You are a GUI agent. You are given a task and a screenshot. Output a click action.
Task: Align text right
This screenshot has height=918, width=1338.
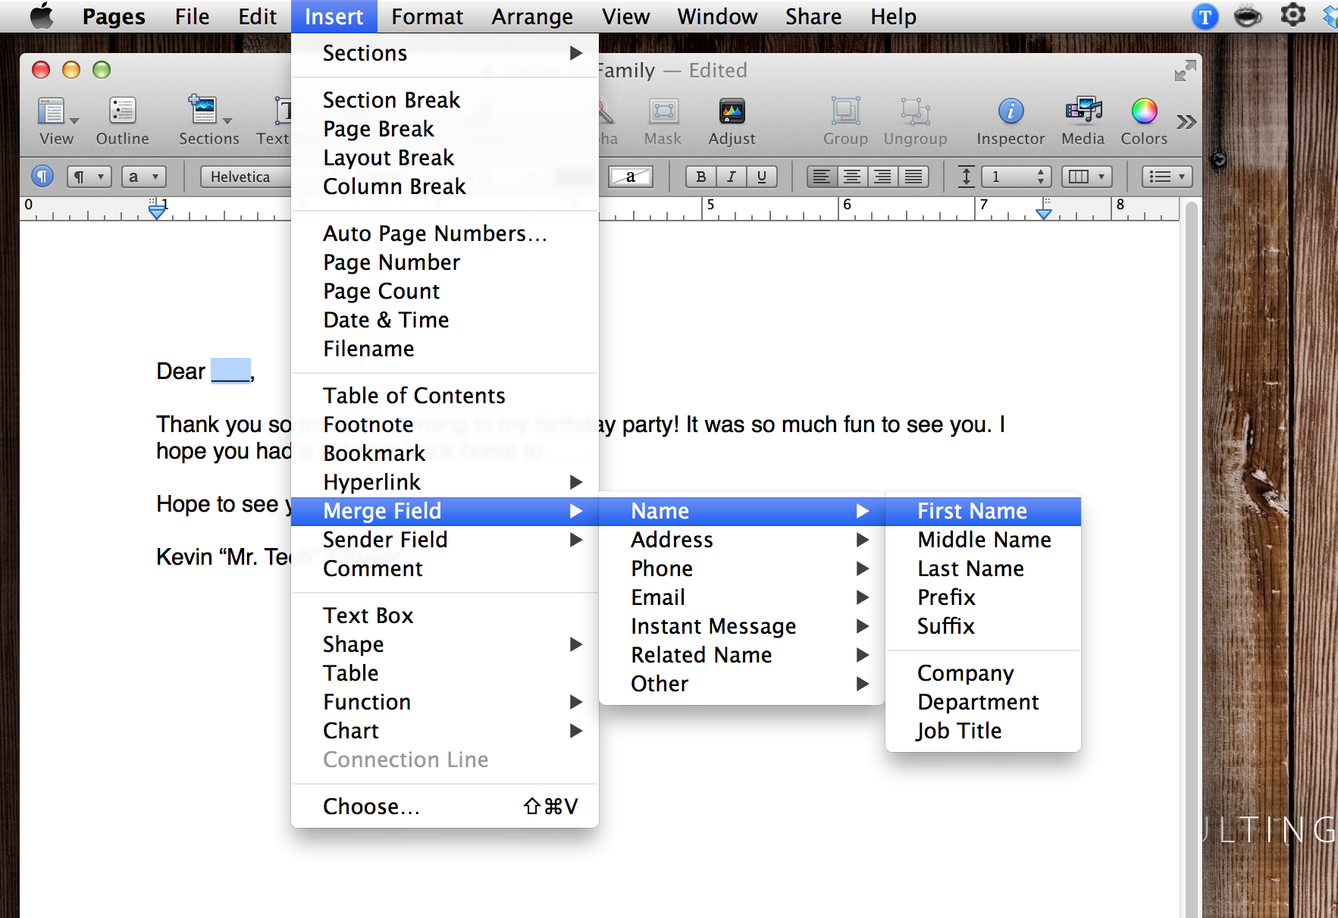[883, 177]
